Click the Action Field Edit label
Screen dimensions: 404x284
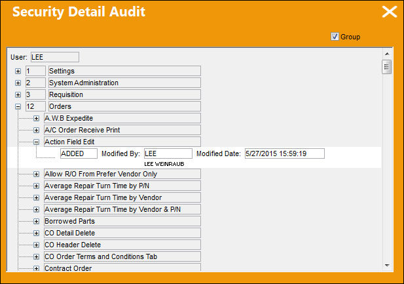(122, 142)
